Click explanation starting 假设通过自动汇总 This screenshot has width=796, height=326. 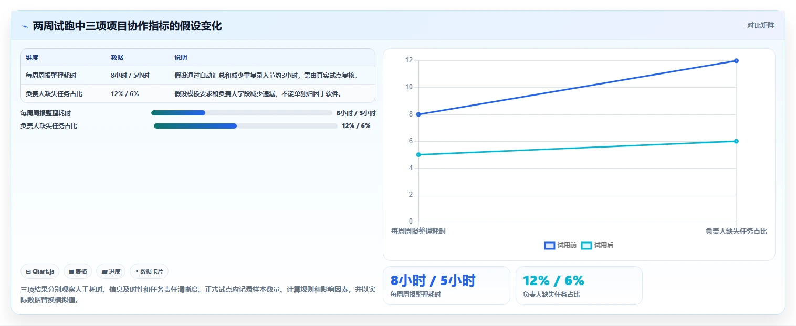(x=267, y=76)
